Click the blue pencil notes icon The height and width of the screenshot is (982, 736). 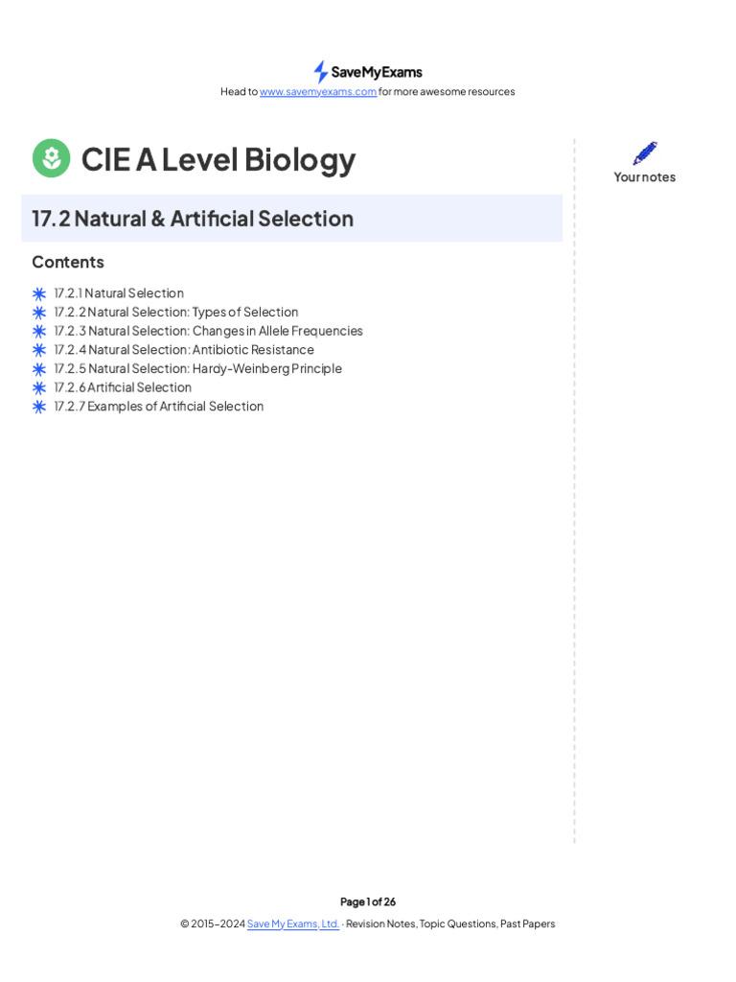click(645, 153)
